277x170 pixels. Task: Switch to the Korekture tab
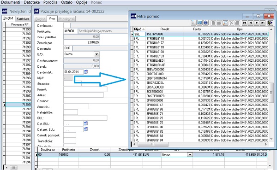[23, 18]
